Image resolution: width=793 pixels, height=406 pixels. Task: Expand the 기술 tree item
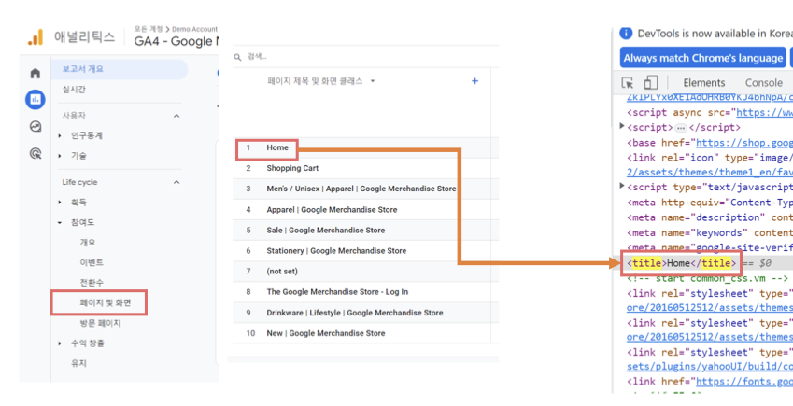(x=60, y=156)
